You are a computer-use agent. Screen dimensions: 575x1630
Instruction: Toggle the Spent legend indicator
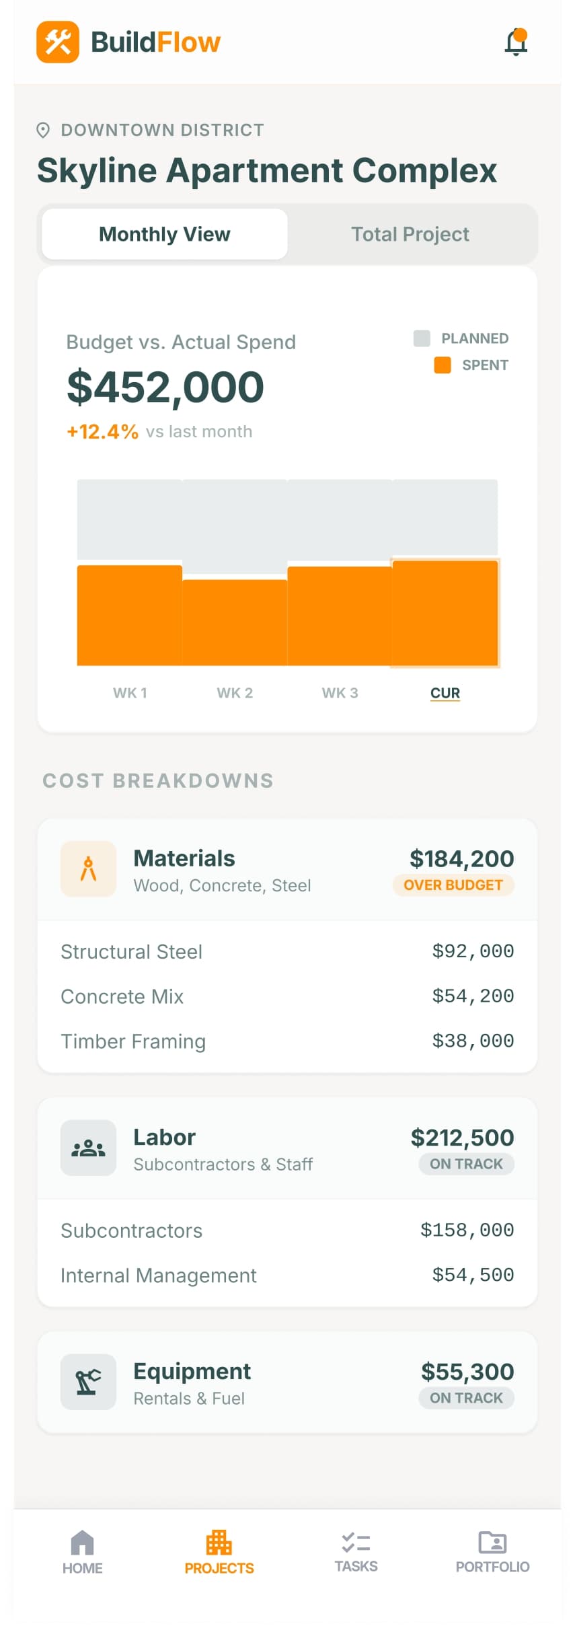444,365
